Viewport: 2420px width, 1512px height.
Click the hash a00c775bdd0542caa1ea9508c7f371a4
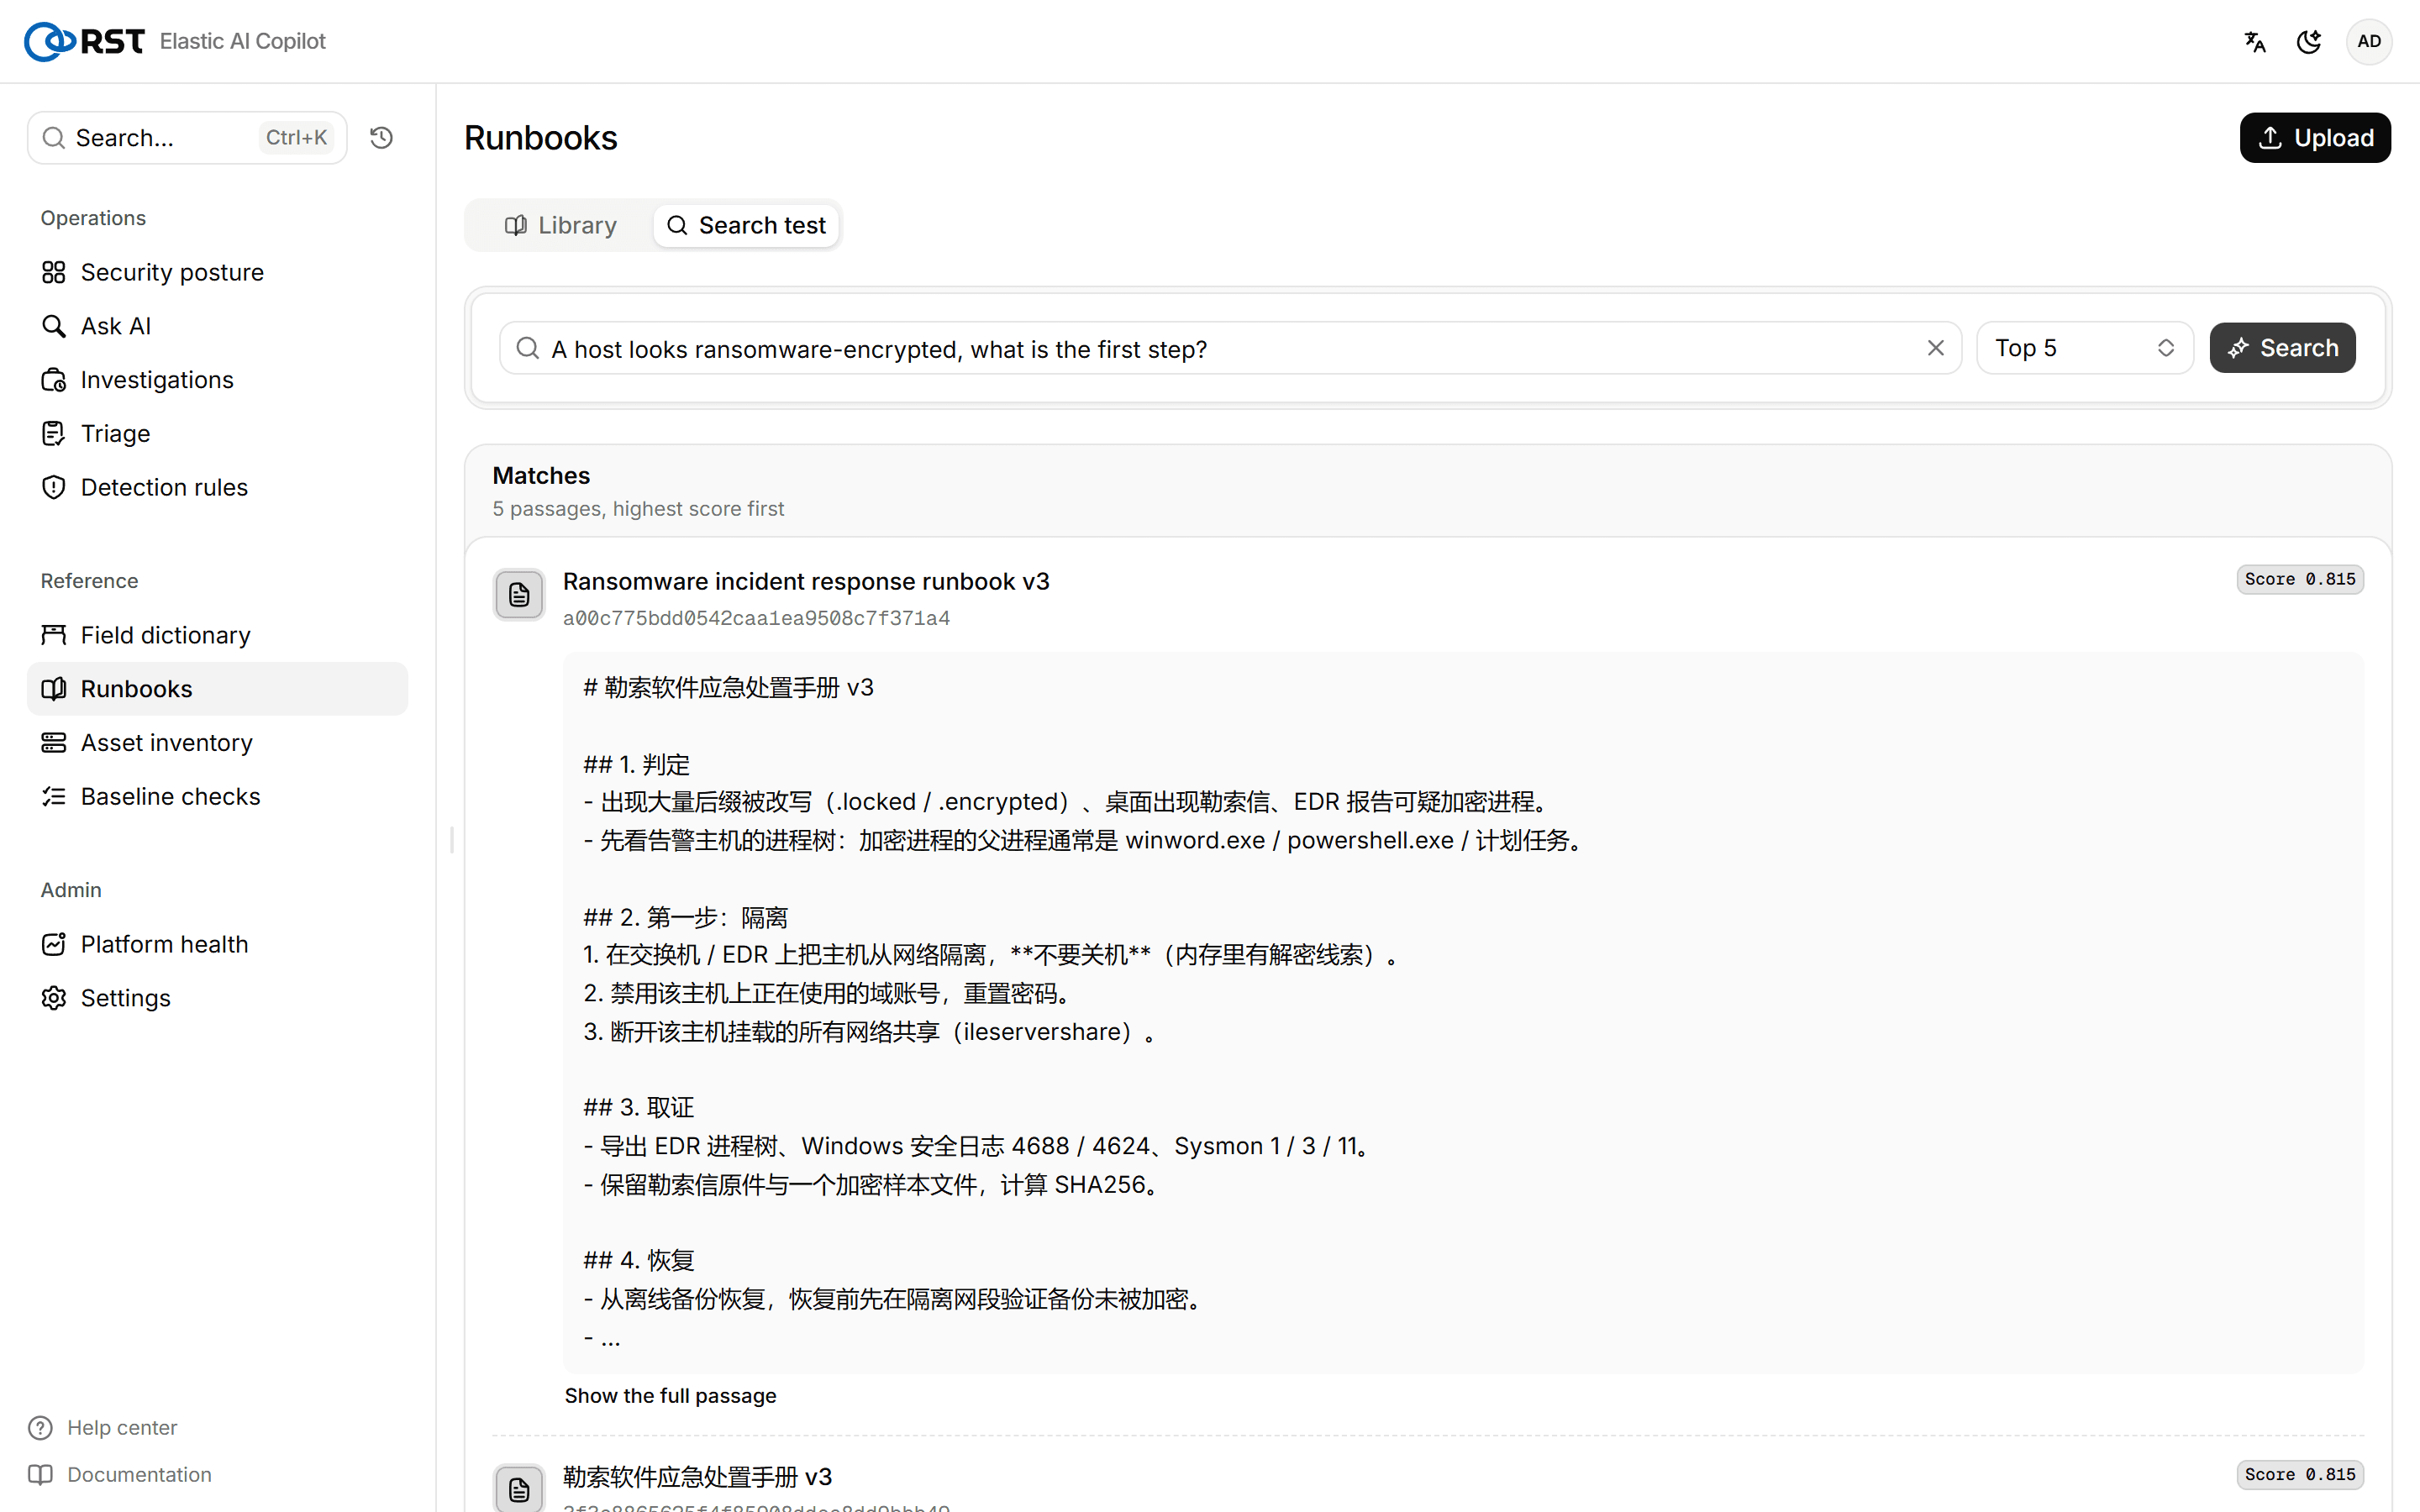point(756,618)
